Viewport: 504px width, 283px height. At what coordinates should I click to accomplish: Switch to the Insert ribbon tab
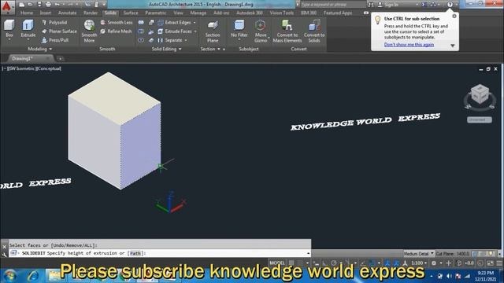coord(46,13)
